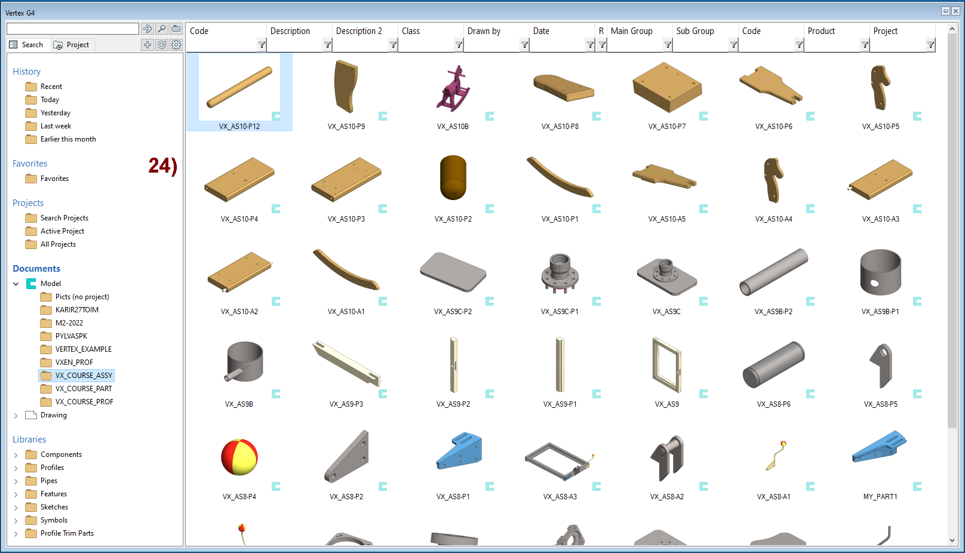
Task: Click into the search text field
Action: (x=72, y=29)
